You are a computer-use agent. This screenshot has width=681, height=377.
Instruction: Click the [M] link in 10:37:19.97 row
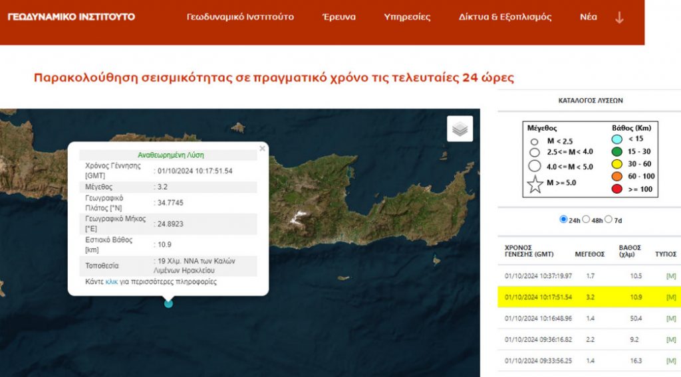[670, 275]
